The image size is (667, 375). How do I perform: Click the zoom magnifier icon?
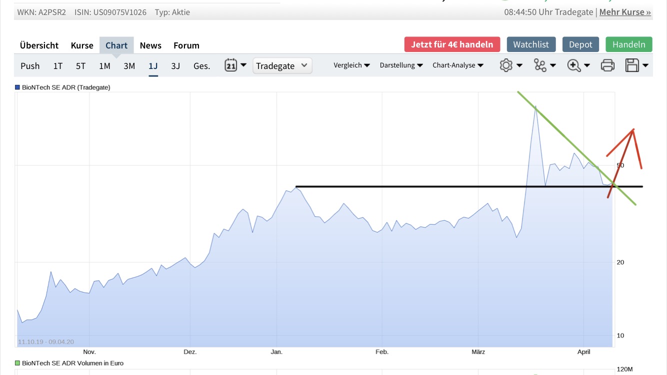pyautogui.click(x=578, y=65)
